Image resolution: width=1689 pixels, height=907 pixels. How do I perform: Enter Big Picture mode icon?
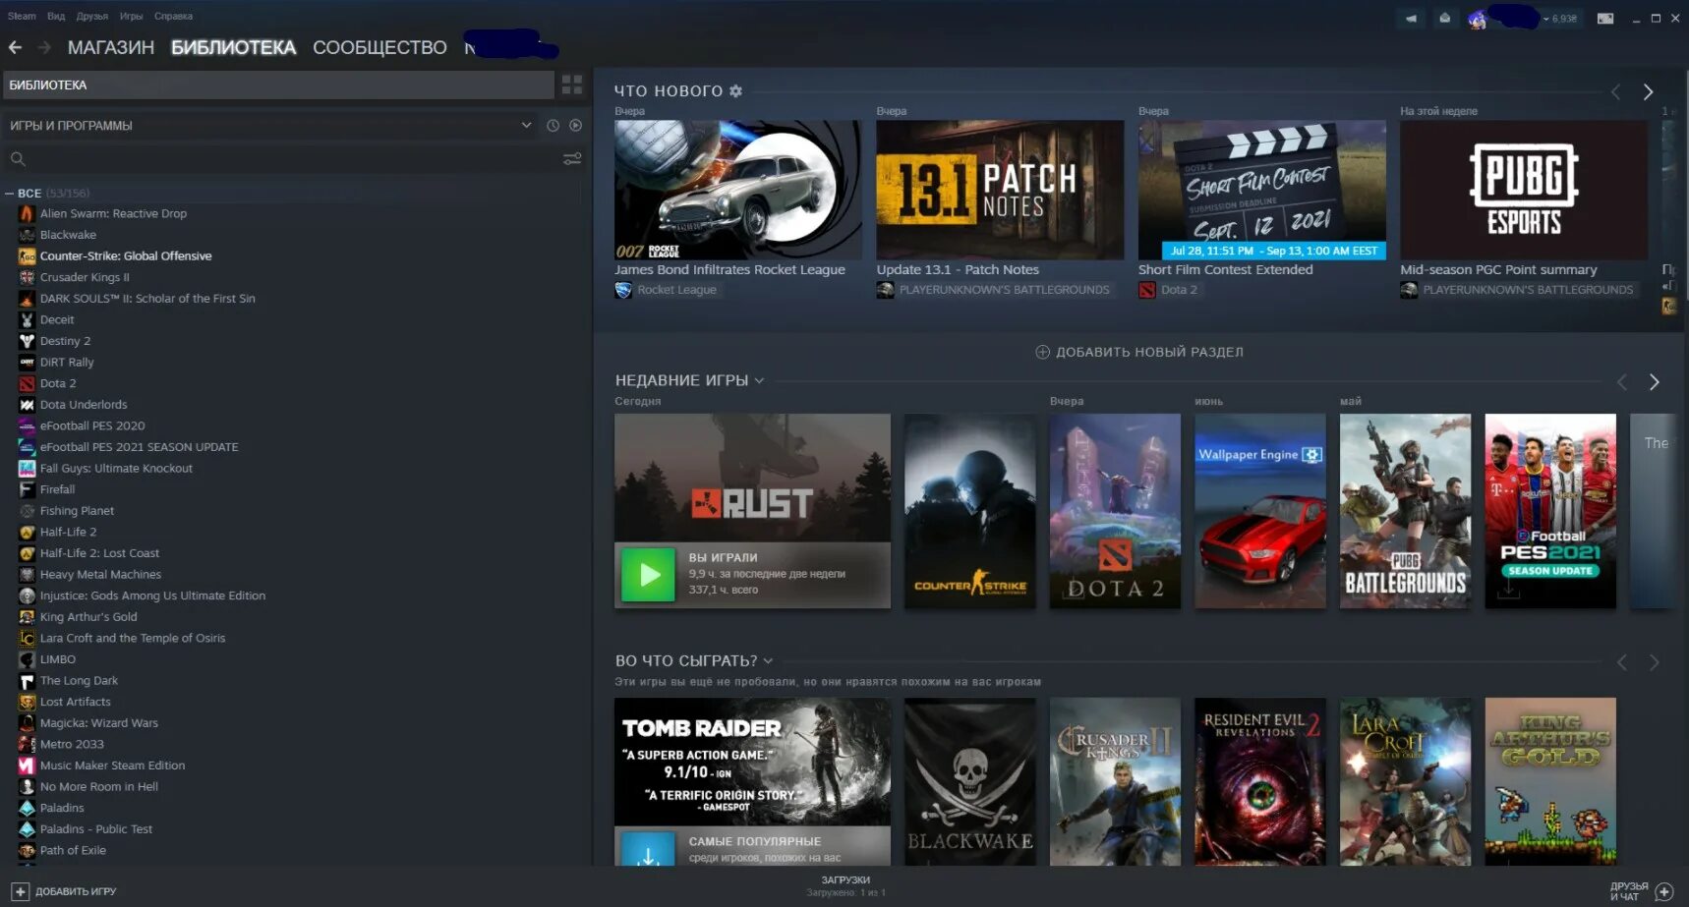[x=1604, y=18]
